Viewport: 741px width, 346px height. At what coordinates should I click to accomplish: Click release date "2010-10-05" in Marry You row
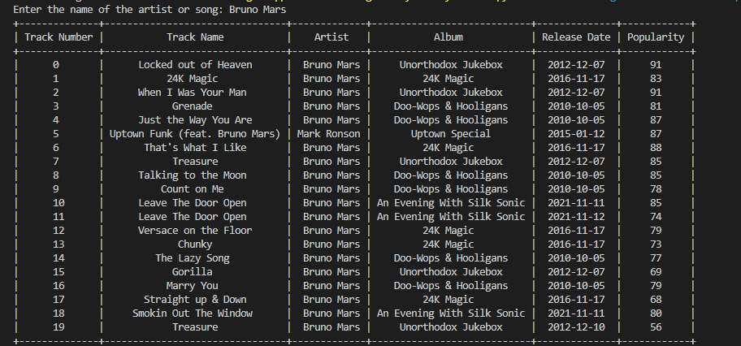tap(576, 286)
